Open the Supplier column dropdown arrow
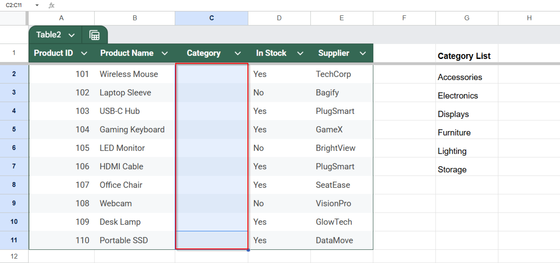Viewport: 560px width, 263px height. 363,53
